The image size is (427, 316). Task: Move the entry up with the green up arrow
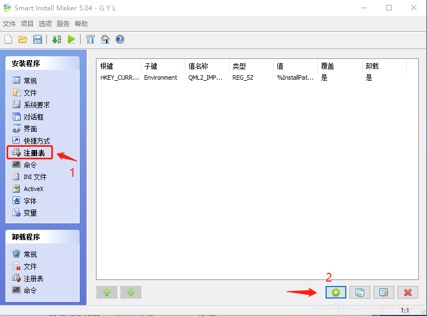tap(107, 293)
